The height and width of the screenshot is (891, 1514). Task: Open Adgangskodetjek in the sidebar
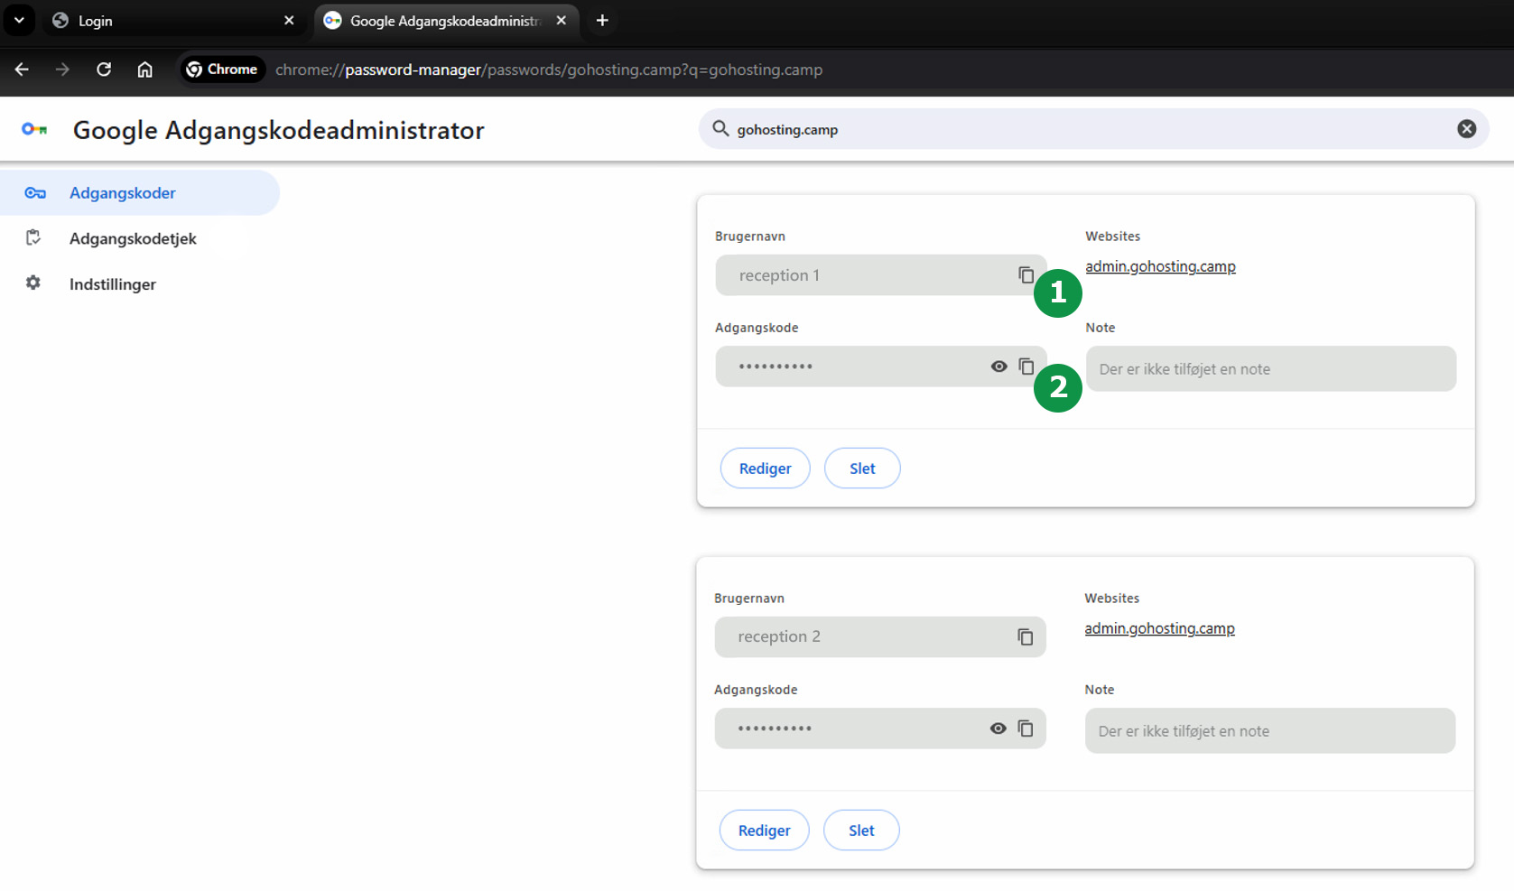pyautogui.click(x=133, y=238)
